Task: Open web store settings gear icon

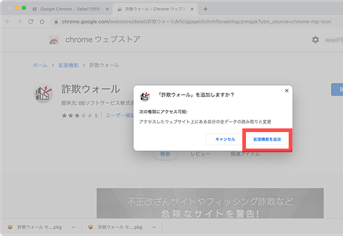Action: (x=315, y=40)
